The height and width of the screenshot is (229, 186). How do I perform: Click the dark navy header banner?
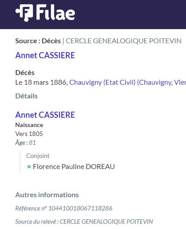click(93, 15)
